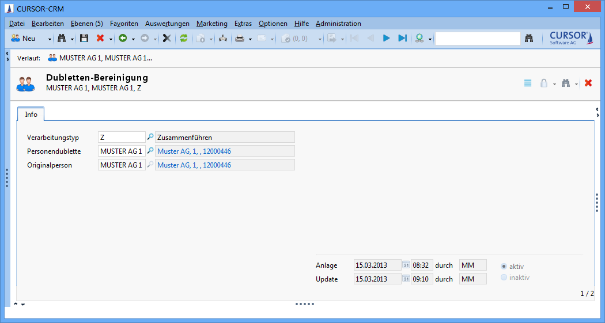This screenshot has width=605, height=323.
Task: Click lookup magnifier next to Verarbeitungstyp
Action: 150,137
